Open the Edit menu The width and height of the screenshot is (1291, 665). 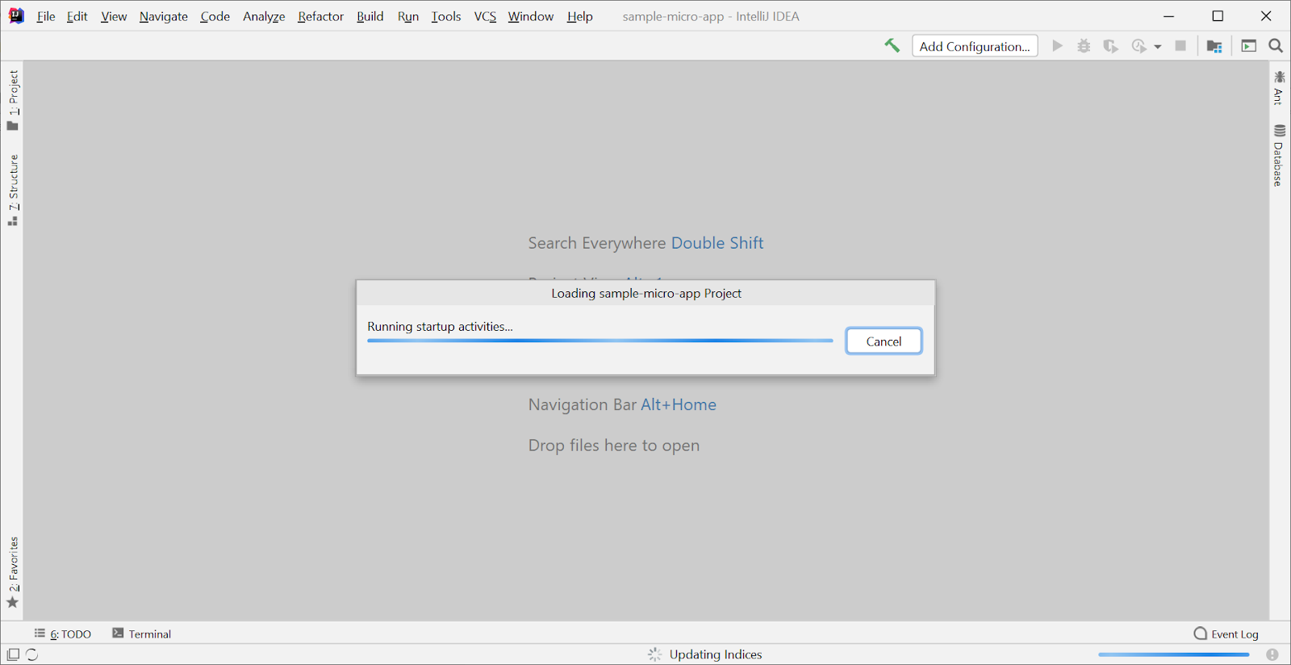(77, 16)
